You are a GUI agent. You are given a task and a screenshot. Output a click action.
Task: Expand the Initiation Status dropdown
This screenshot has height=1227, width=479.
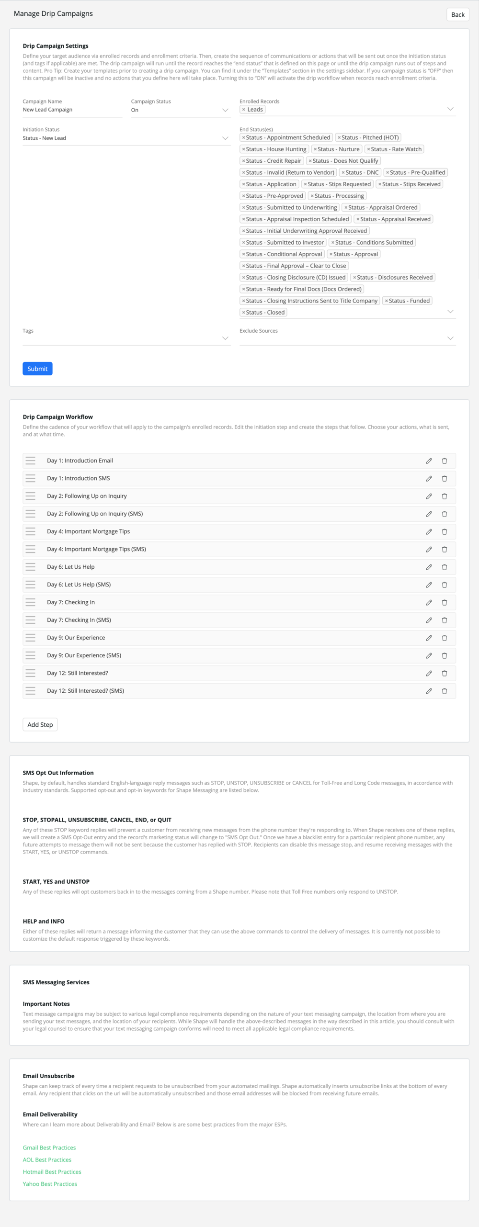(126, 138)
